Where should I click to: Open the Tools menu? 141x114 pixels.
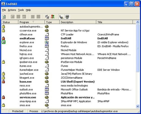pos(21,10)
